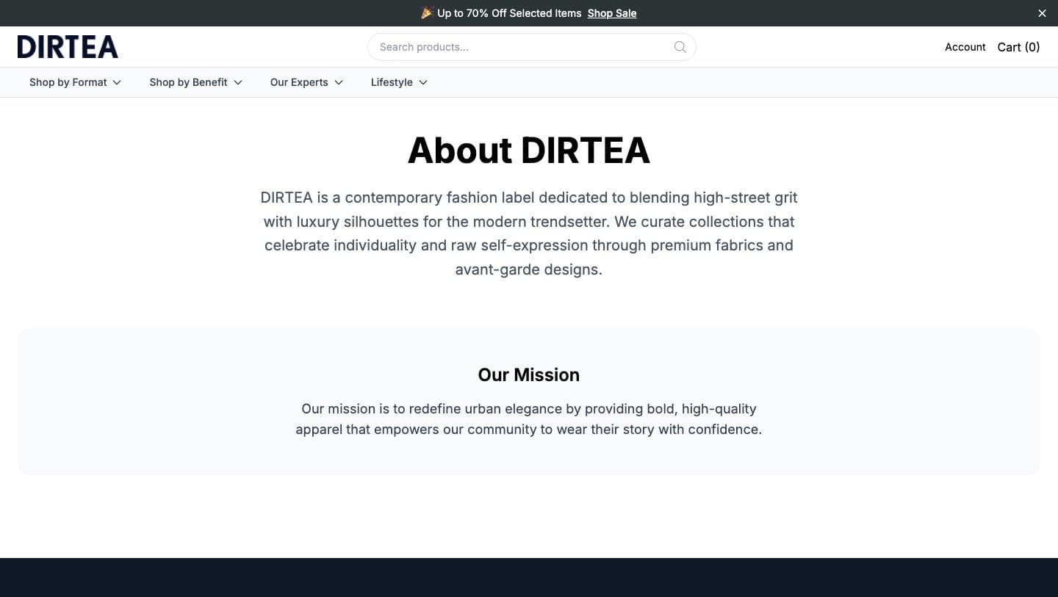Click the Up to 70% Off Selected Items text
Viewport: 1058px width, 597px height.
(x=509, y=13)
